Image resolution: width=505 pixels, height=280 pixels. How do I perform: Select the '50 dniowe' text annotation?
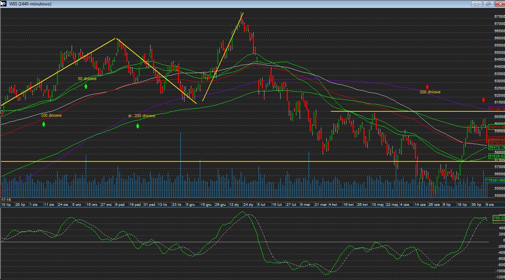coord(87,79)
